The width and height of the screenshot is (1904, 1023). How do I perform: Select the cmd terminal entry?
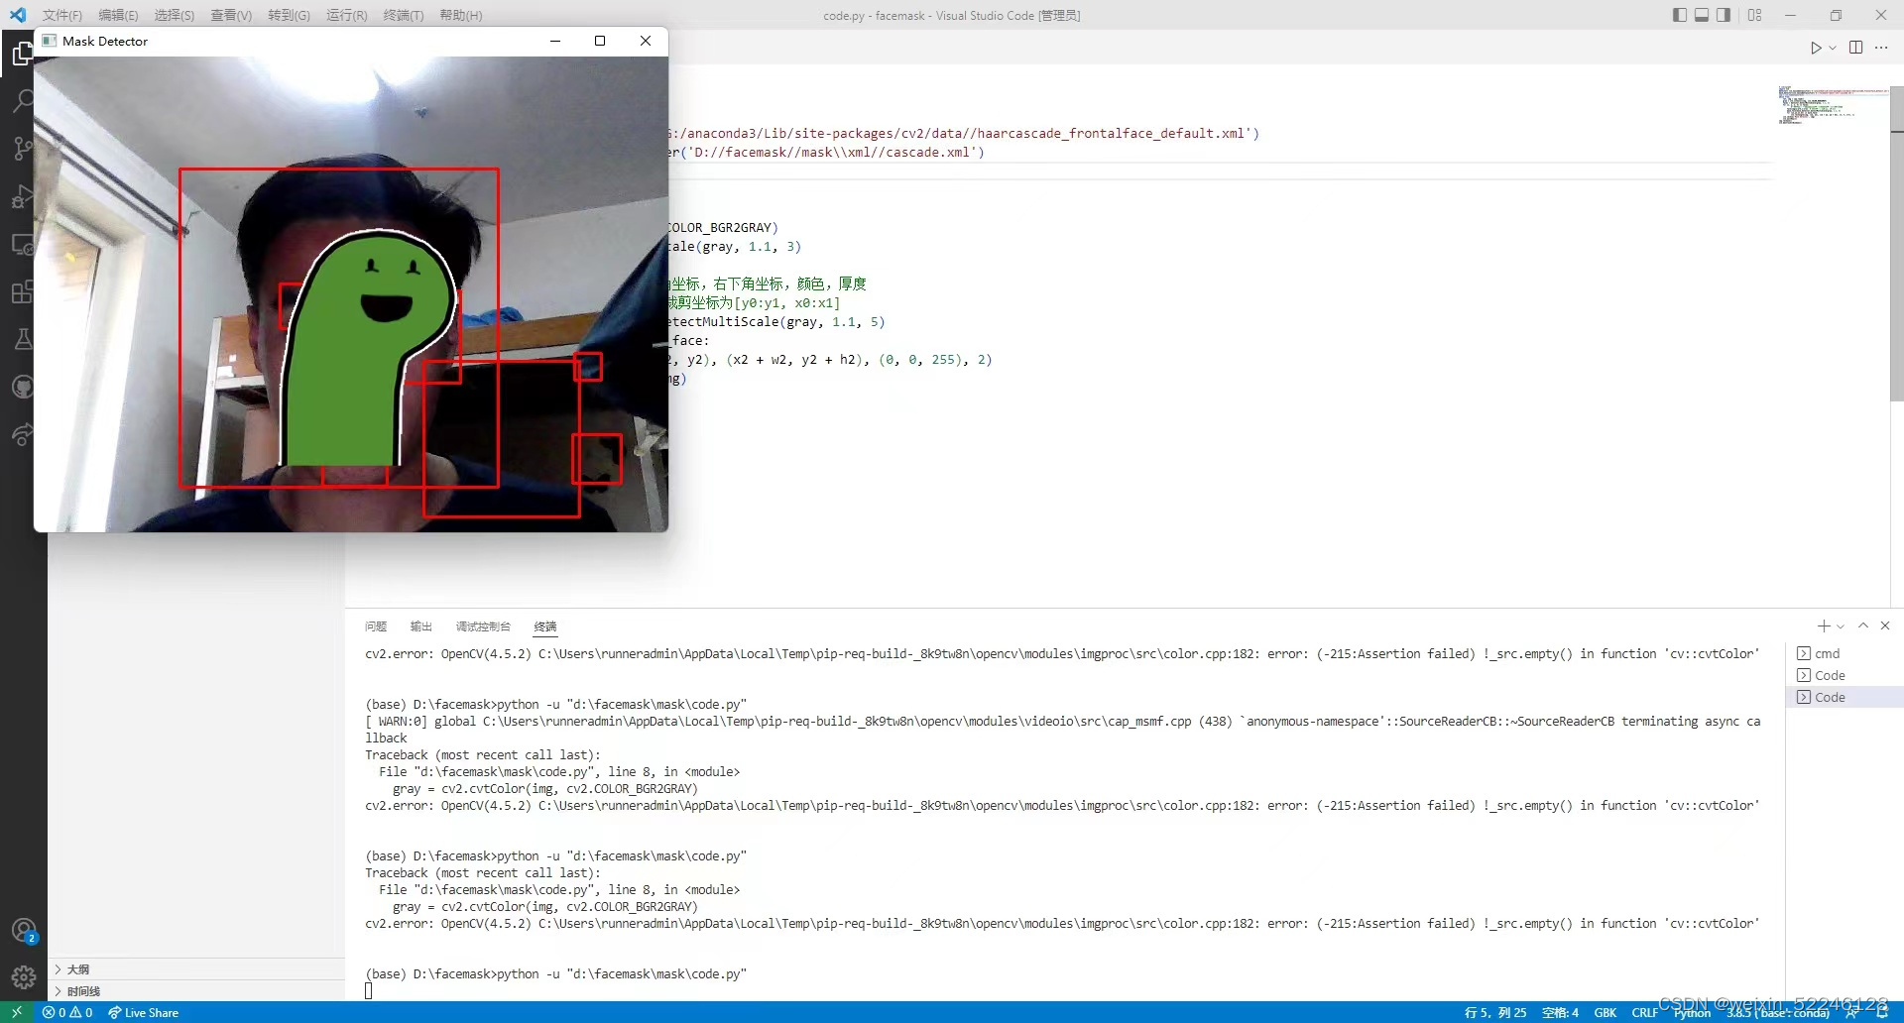click(x=1844, y=653)
